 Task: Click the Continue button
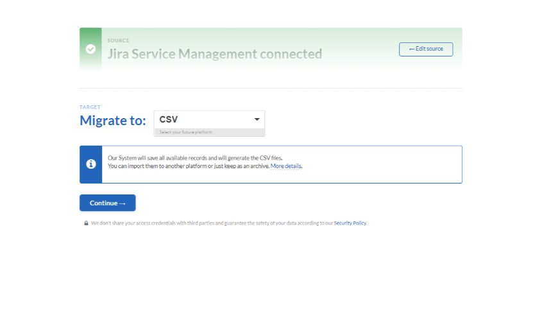pyautogui.click(x=108, y=203)
